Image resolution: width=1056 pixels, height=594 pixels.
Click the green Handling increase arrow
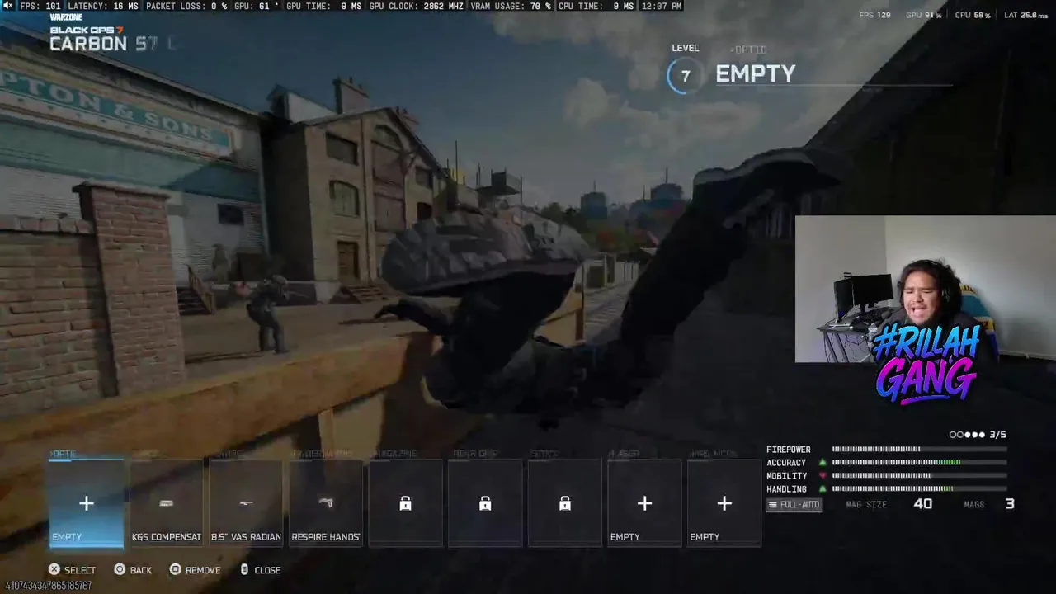[823, 489]
